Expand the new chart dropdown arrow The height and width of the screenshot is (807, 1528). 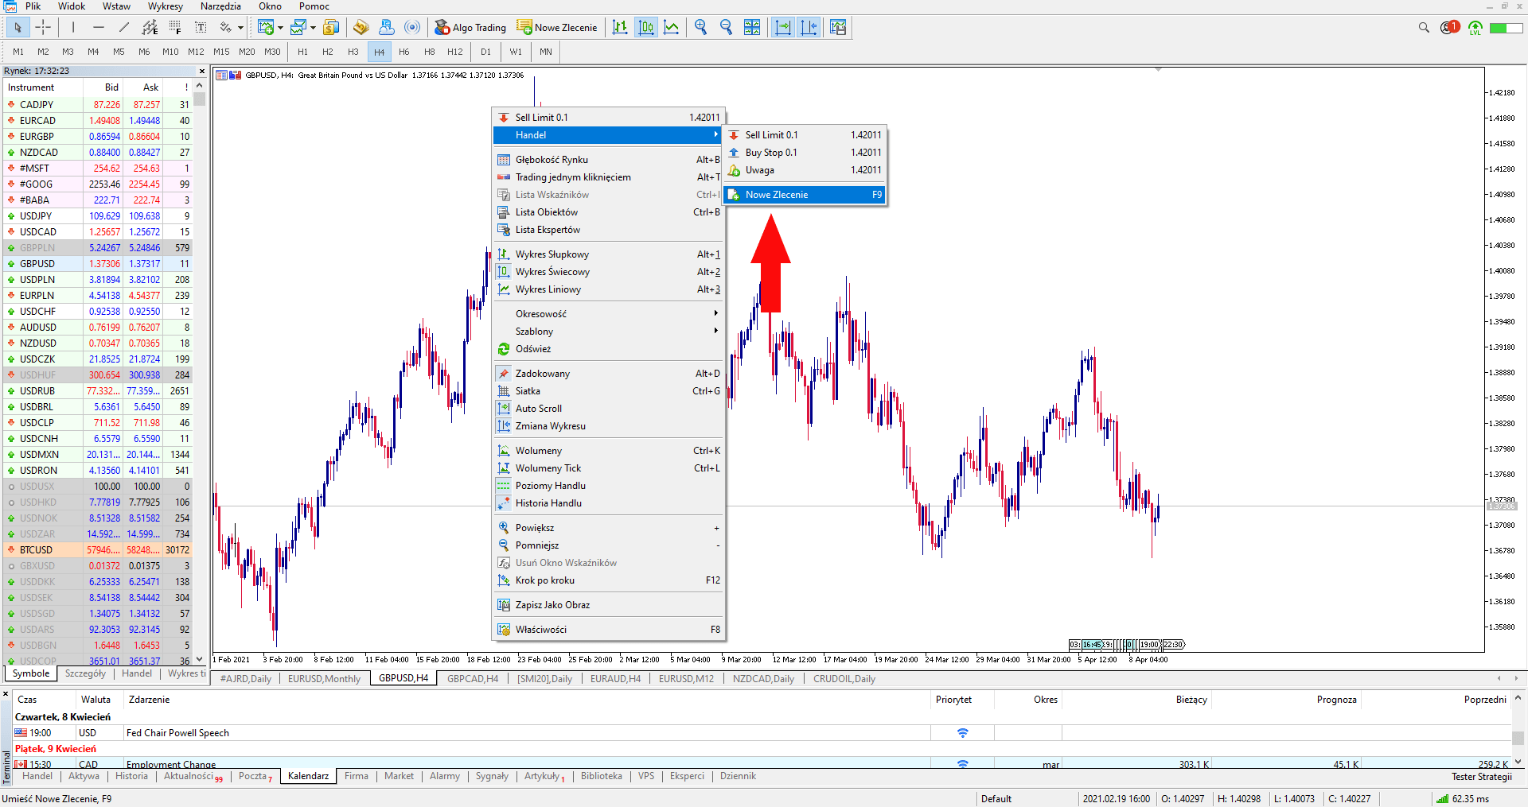(x=280, y=27)
